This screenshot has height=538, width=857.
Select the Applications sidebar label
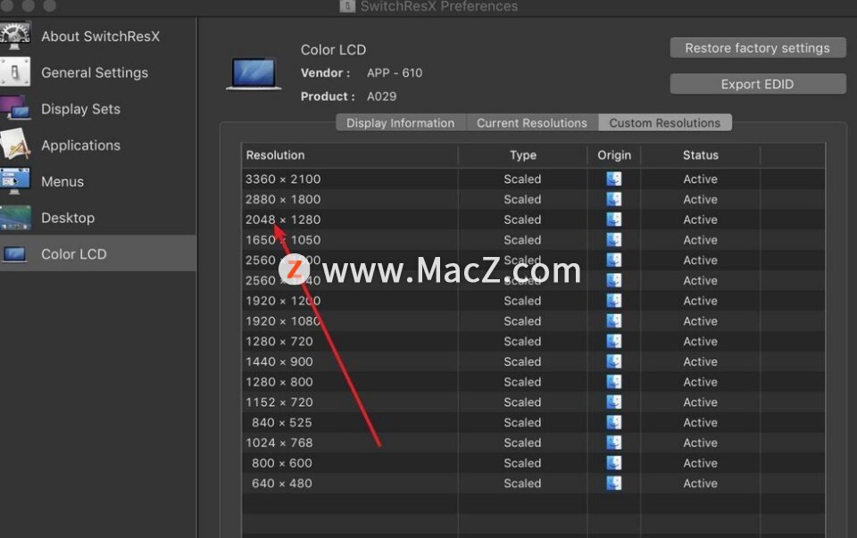(x=81, y=145)
